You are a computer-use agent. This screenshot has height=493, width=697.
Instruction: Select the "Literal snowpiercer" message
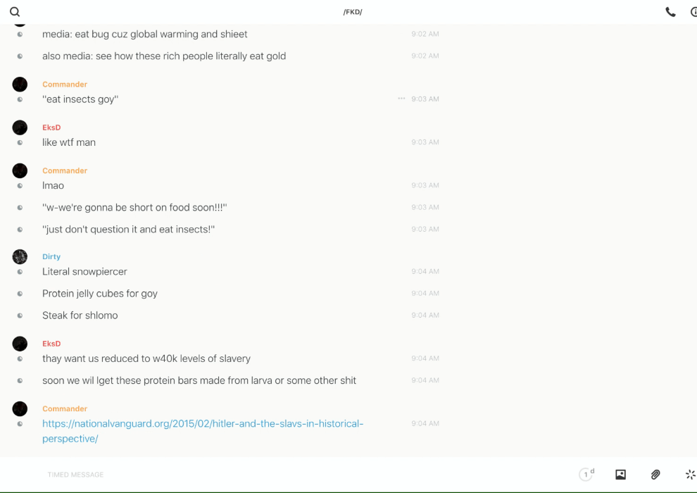click(84, 272)
